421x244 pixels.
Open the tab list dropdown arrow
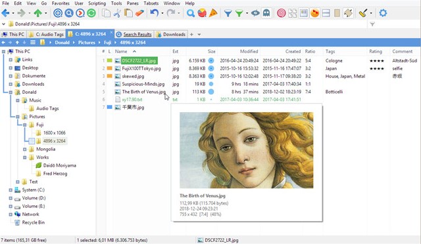(x=199, y=34)
